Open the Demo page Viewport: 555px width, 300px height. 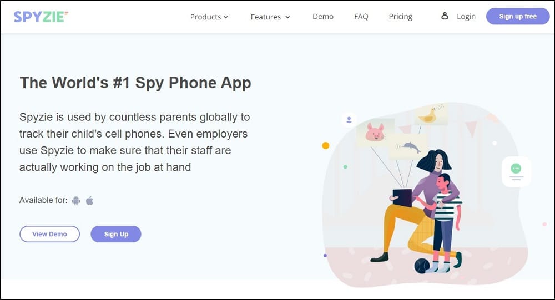point(323,16)
